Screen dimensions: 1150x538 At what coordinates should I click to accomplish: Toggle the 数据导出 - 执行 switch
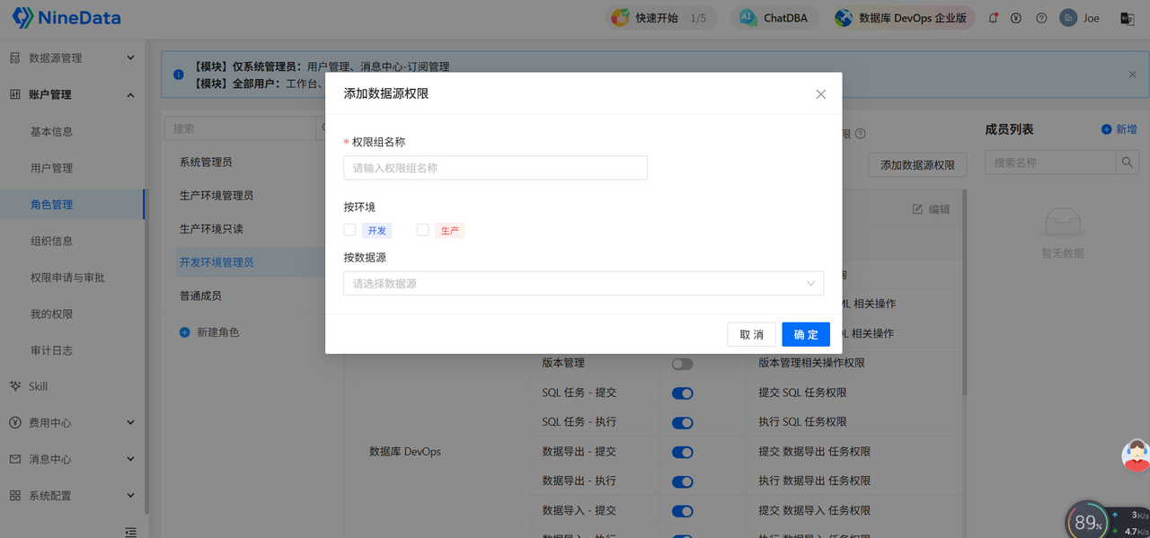pos(683,481)
